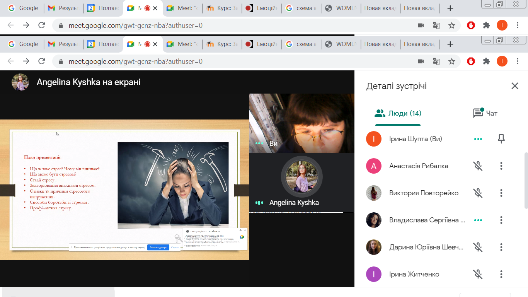Click the orange profile avatar in the upper toolbar

click(x=502, y=26)
